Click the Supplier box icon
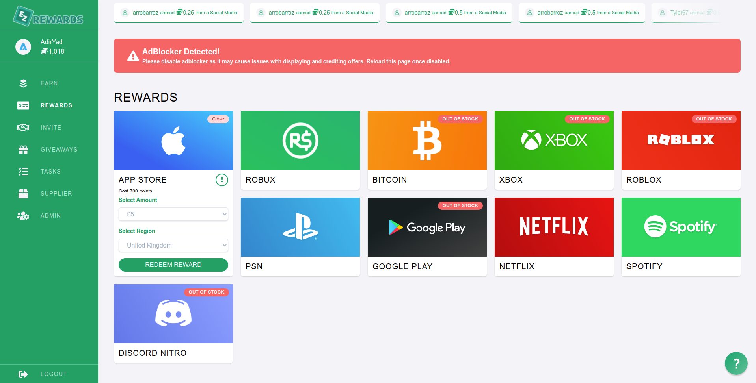Screen dimensions: 756x383 click(23, 194)
